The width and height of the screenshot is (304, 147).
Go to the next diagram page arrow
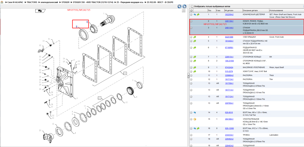(184, 6)
